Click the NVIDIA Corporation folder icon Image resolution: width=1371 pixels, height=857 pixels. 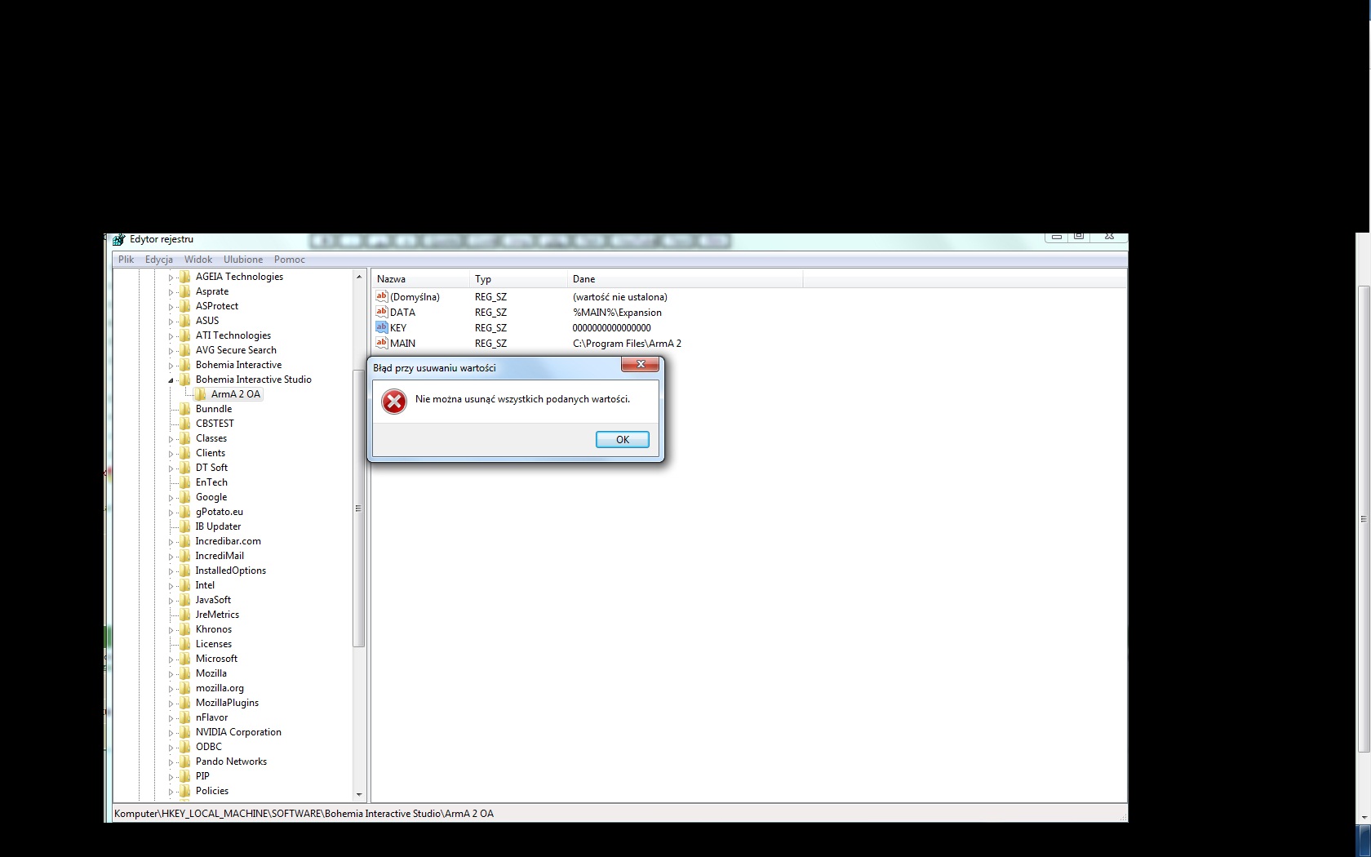click(185, 732)
